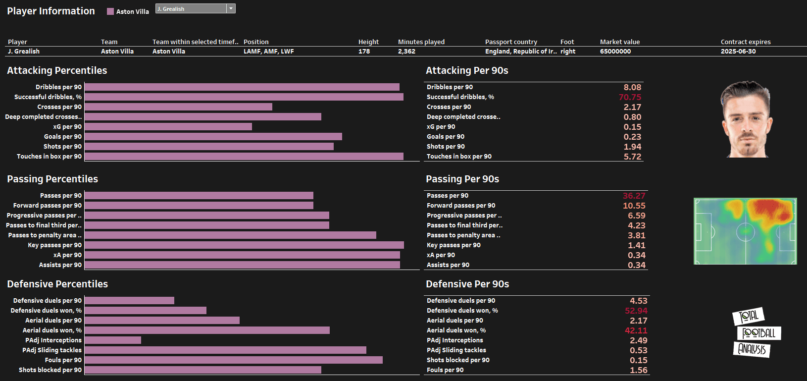Screen dimensions: 807x381
Task: Click the defensive duels value 4.53
Action: pos(639,301)
